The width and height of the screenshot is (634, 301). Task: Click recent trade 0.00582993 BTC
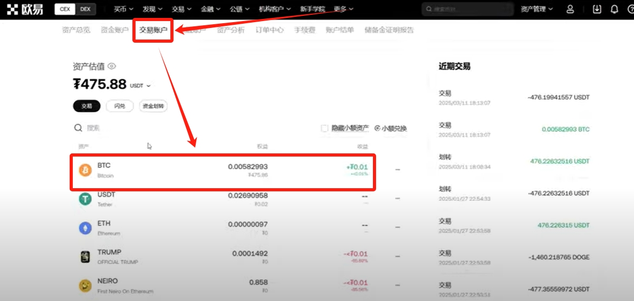click(565, 129)
